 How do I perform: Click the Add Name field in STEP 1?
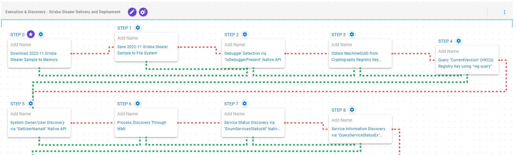pyautogui.click(x=128, y=38)
